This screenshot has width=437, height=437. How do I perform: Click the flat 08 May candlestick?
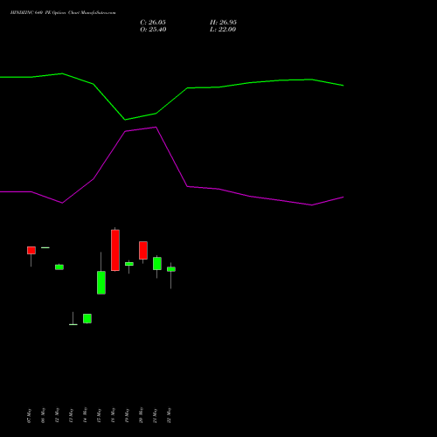click(45, 247)
